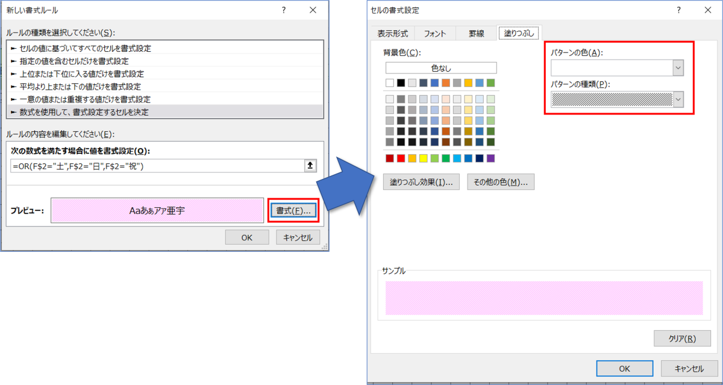The image size is (723, 385).
Task: Choose the purple swatch in the standard colors row
Action: click(490, 158)
